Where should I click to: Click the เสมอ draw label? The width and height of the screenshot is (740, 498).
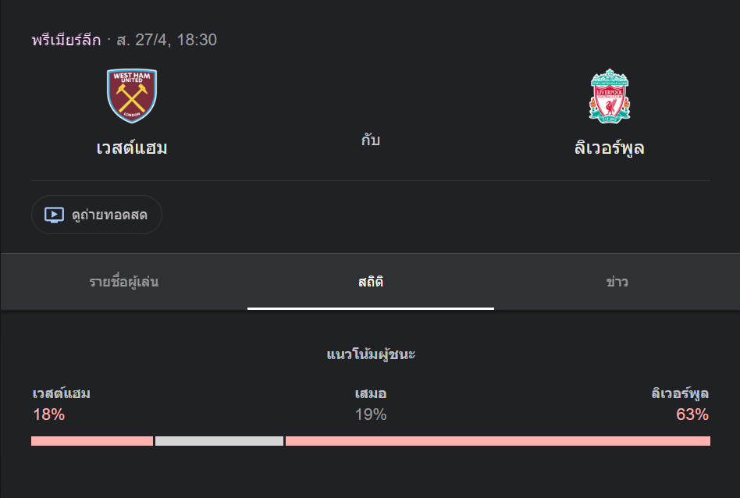coord(371,393)
